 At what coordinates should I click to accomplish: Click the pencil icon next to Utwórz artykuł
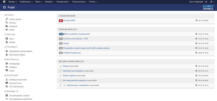(7, 19)
